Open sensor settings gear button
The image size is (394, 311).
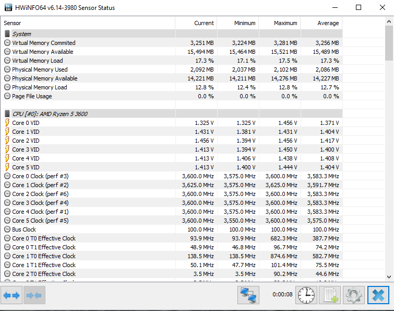tap(353, 295)
